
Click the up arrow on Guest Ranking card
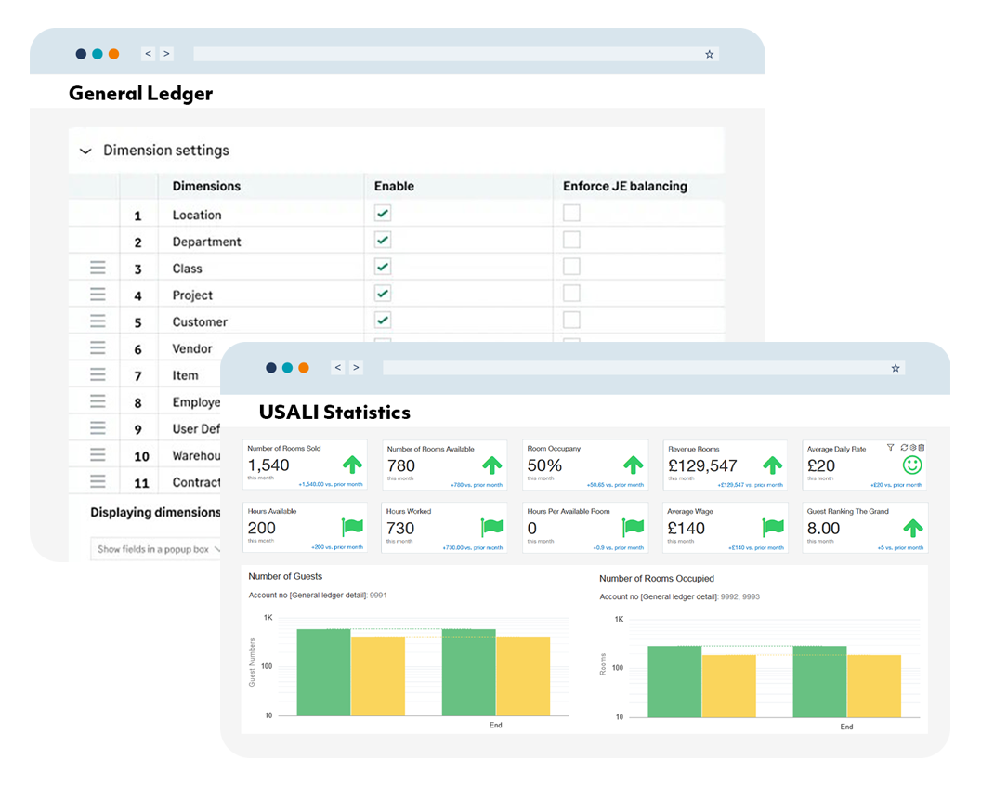coord(912,528)
